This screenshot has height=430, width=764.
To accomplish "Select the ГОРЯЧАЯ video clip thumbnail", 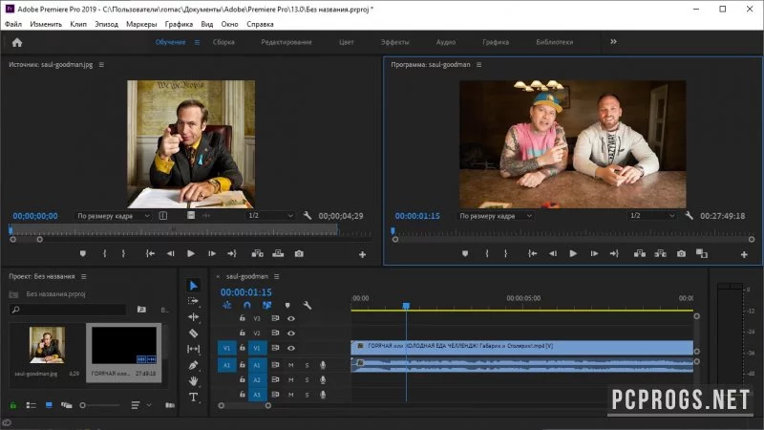I will [124, 346].
